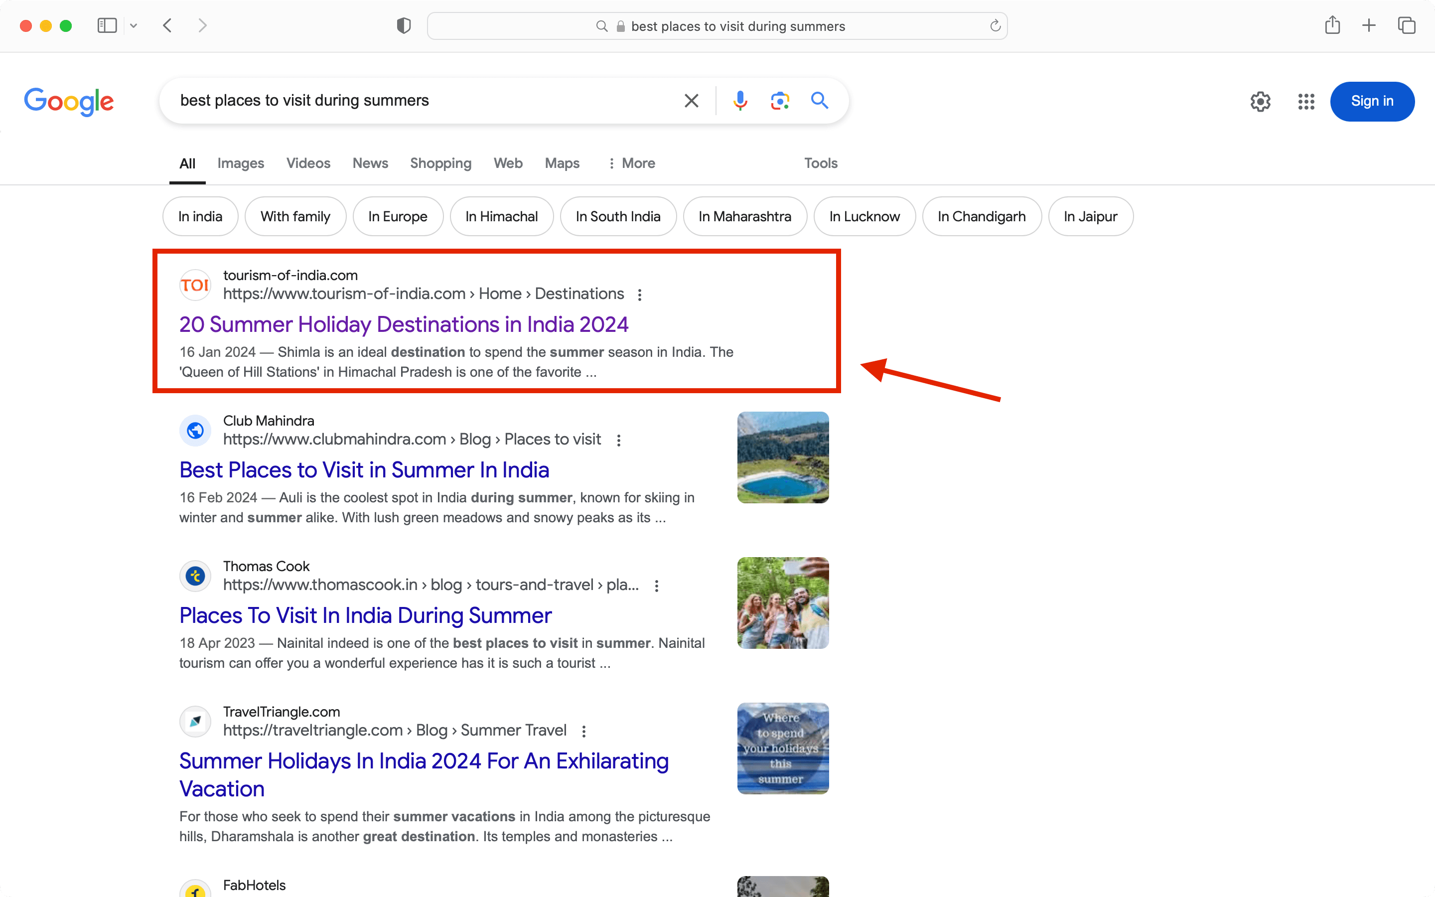Open Safari privacy report shield
Image resolution: width=1435 pixels, height=897 pixels.
tap(404, 25)
